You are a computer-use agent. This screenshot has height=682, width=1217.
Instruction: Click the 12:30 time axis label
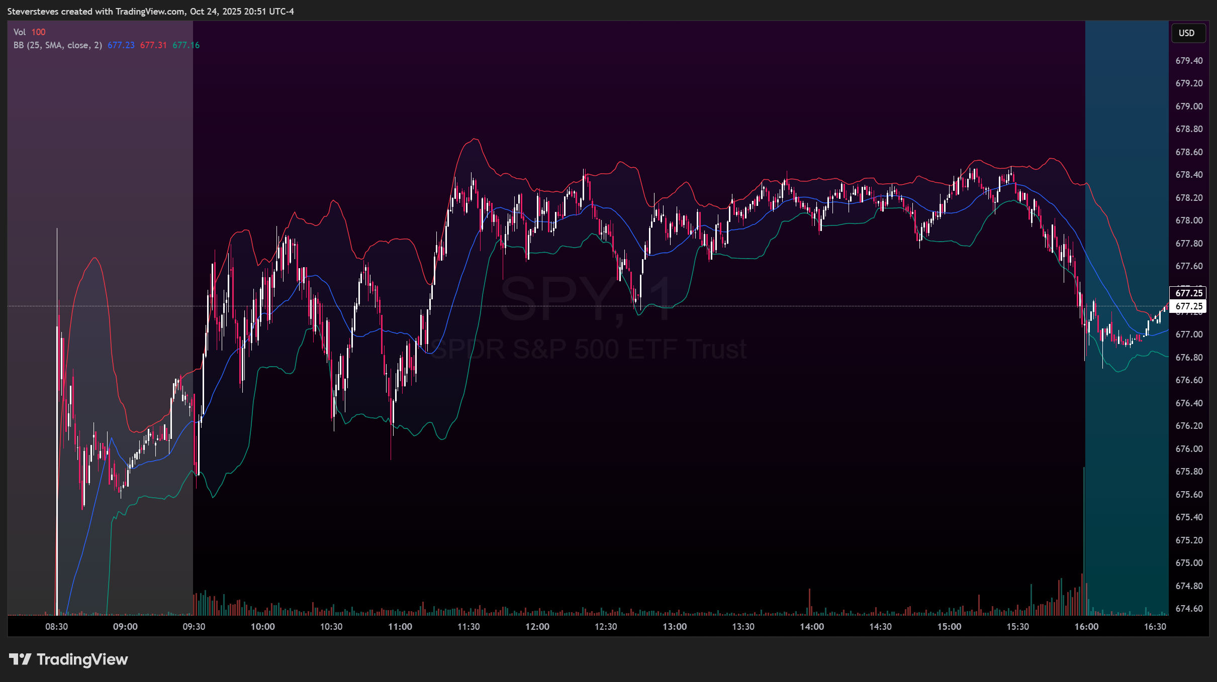(x=606, y=626)
